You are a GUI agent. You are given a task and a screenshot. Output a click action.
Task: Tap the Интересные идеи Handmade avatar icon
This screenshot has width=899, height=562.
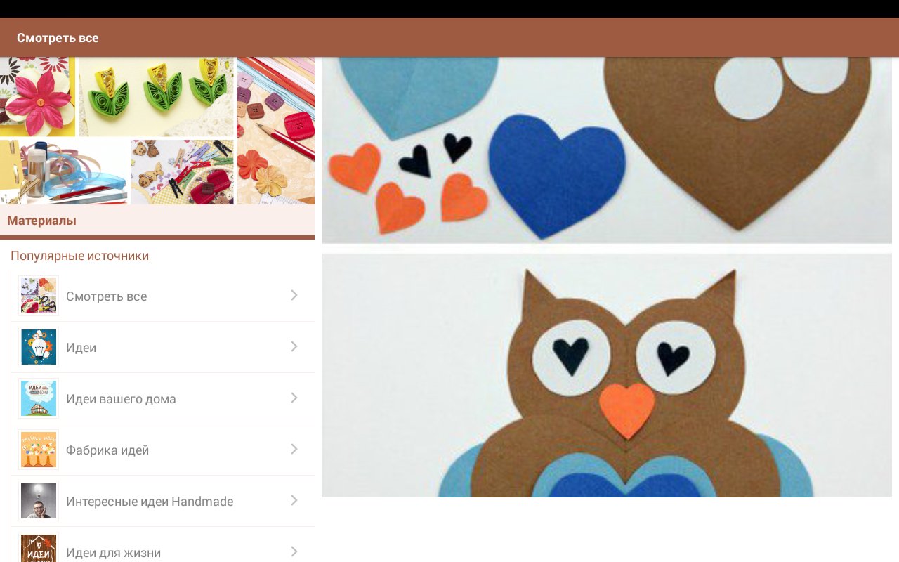tap(39, 501)
